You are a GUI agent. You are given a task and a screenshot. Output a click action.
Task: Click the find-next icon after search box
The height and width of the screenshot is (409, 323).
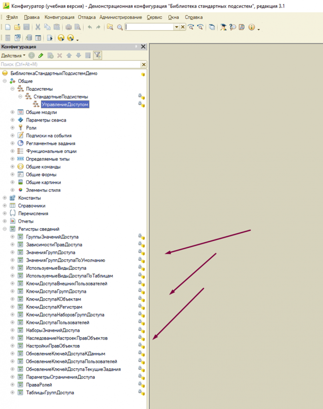[x=191, y=27]
